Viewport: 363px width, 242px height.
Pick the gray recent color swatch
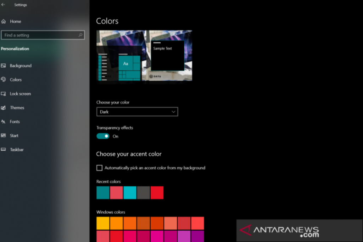[143, 193]
